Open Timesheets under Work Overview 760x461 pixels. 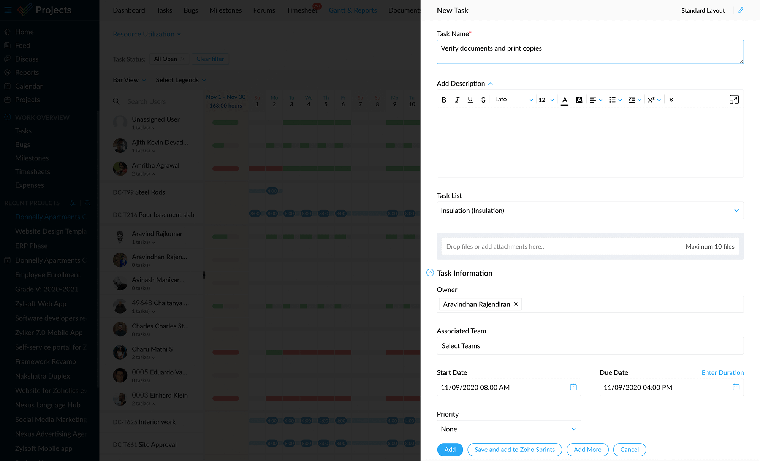point(33,172)
